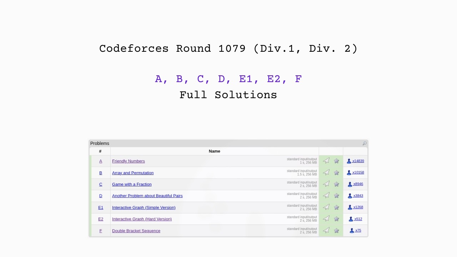The height and width of the screenshot is (257, 457).
Task: Open problem C letter link
Action: pyautogui.click(x=101, y=184)
